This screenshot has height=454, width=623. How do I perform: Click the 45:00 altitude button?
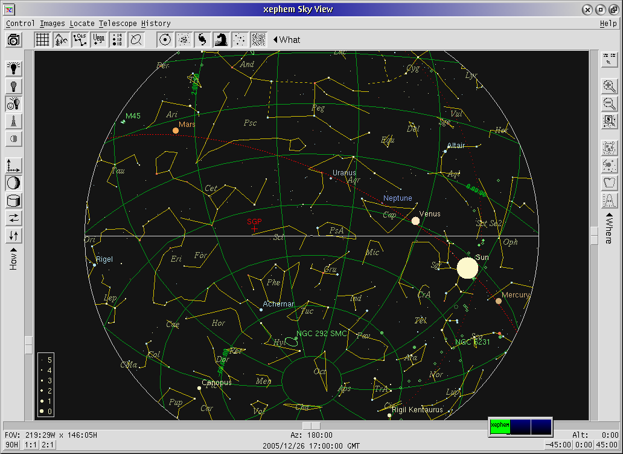[606, 445]
